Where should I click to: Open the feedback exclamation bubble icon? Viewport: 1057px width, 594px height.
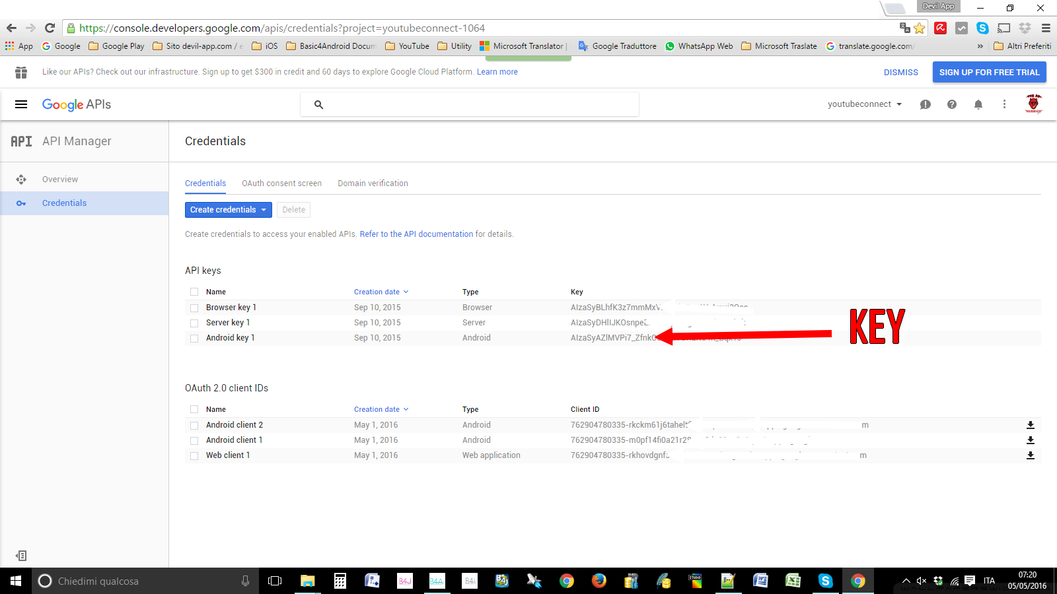click(926, 104)
